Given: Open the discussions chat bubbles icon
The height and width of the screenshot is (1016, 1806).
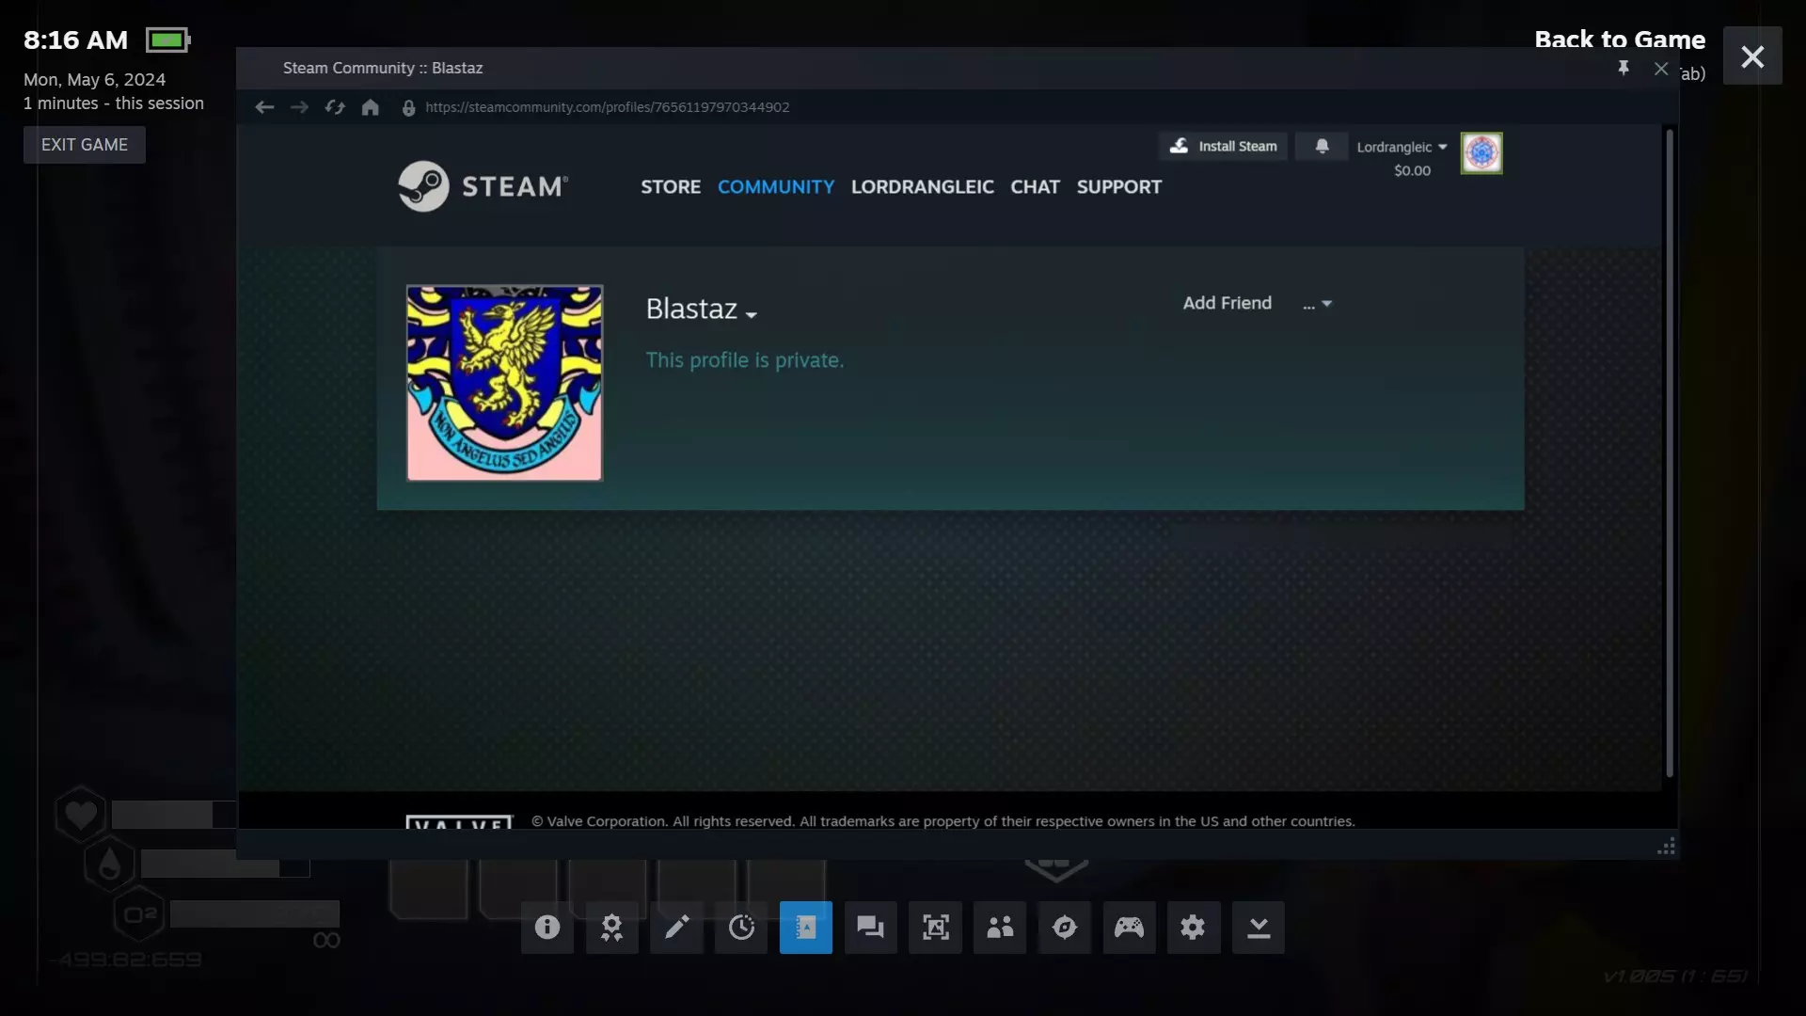Looking at the screenshot, I should (x=870, y=928).
